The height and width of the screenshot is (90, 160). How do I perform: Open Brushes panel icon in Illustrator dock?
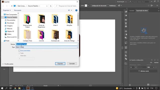[x=126, y=23]
